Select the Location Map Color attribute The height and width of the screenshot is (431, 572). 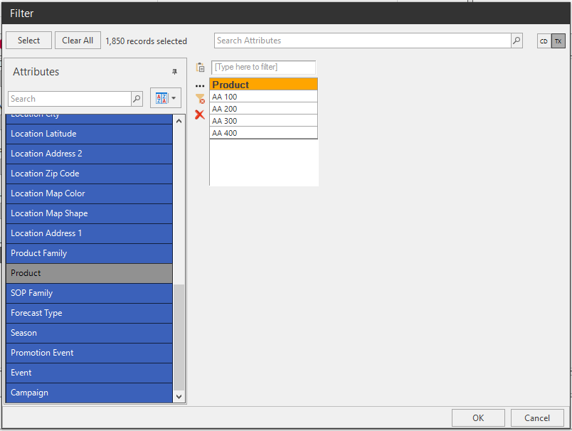(x=90, y=193)
